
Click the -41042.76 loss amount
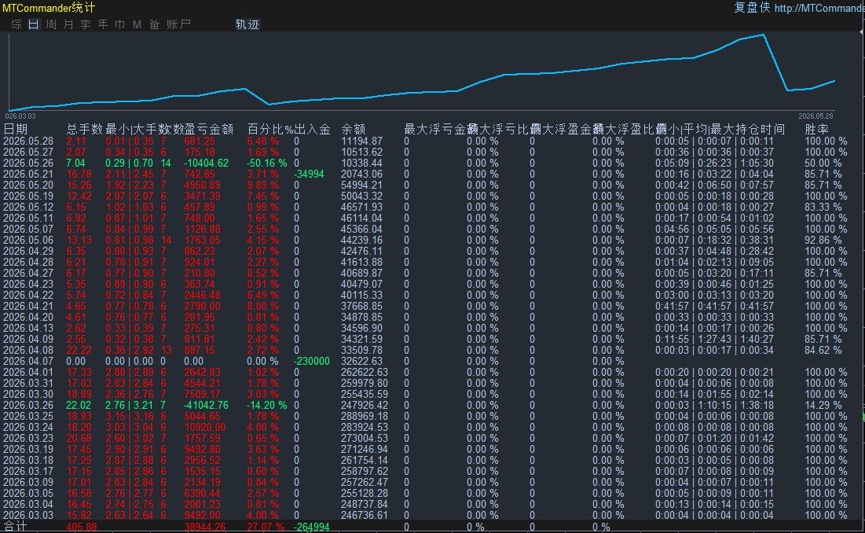coord(207,405)
